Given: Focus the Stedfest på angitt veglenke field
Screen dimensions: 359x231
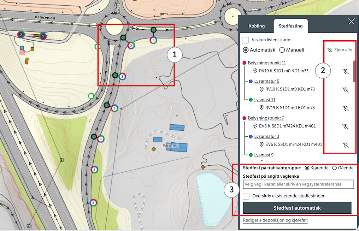Looking at the screenshot, I should (298, 184).
